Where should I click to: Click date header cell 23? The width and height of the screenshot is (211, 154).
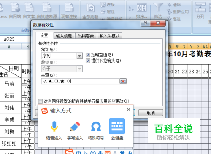coord(191,72)
